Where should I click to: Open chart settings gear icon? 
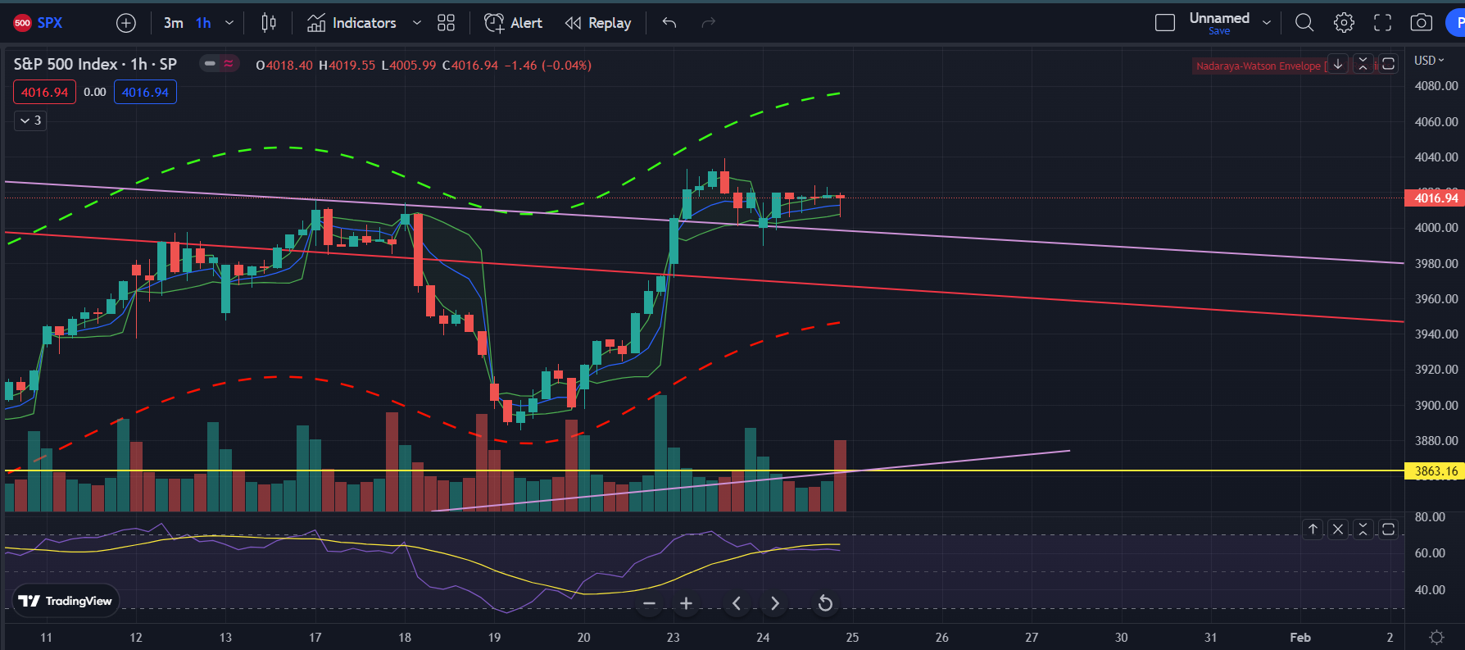(1344, 23)
